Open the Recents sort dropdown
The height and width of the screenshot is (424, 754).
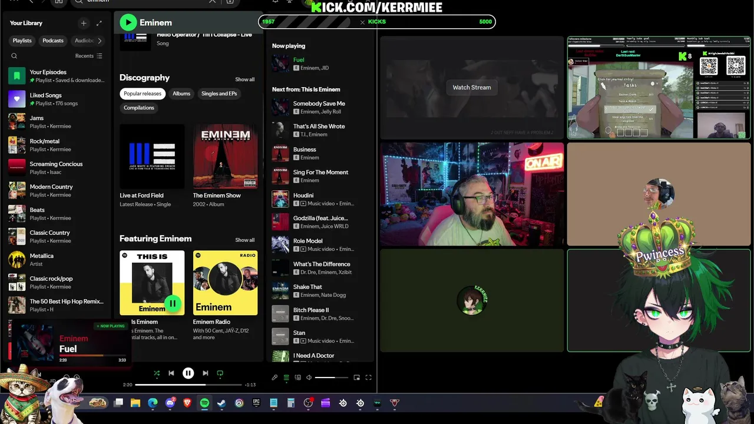pos(88,56)
